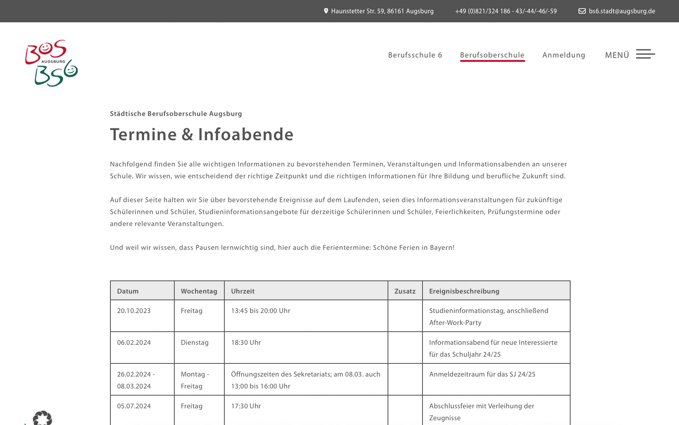This screenshot has height=425, width=679.
Task: Click the Uhrzeit column header
Action: [306, 291]
